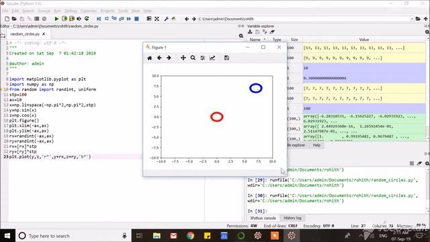Run cell and advance toolbar icon
Viewport: 430px width, 242px height.
72,19
